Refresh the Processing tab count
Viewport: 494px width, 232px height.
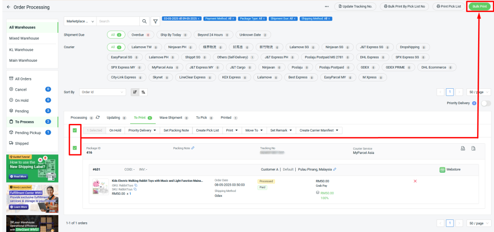[x=97, y=117]
